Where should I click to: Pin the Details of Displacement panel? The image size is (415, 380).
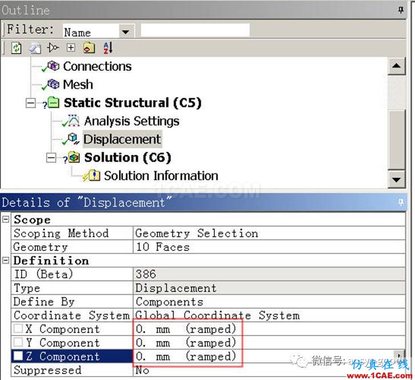click(x=401, y=202)
